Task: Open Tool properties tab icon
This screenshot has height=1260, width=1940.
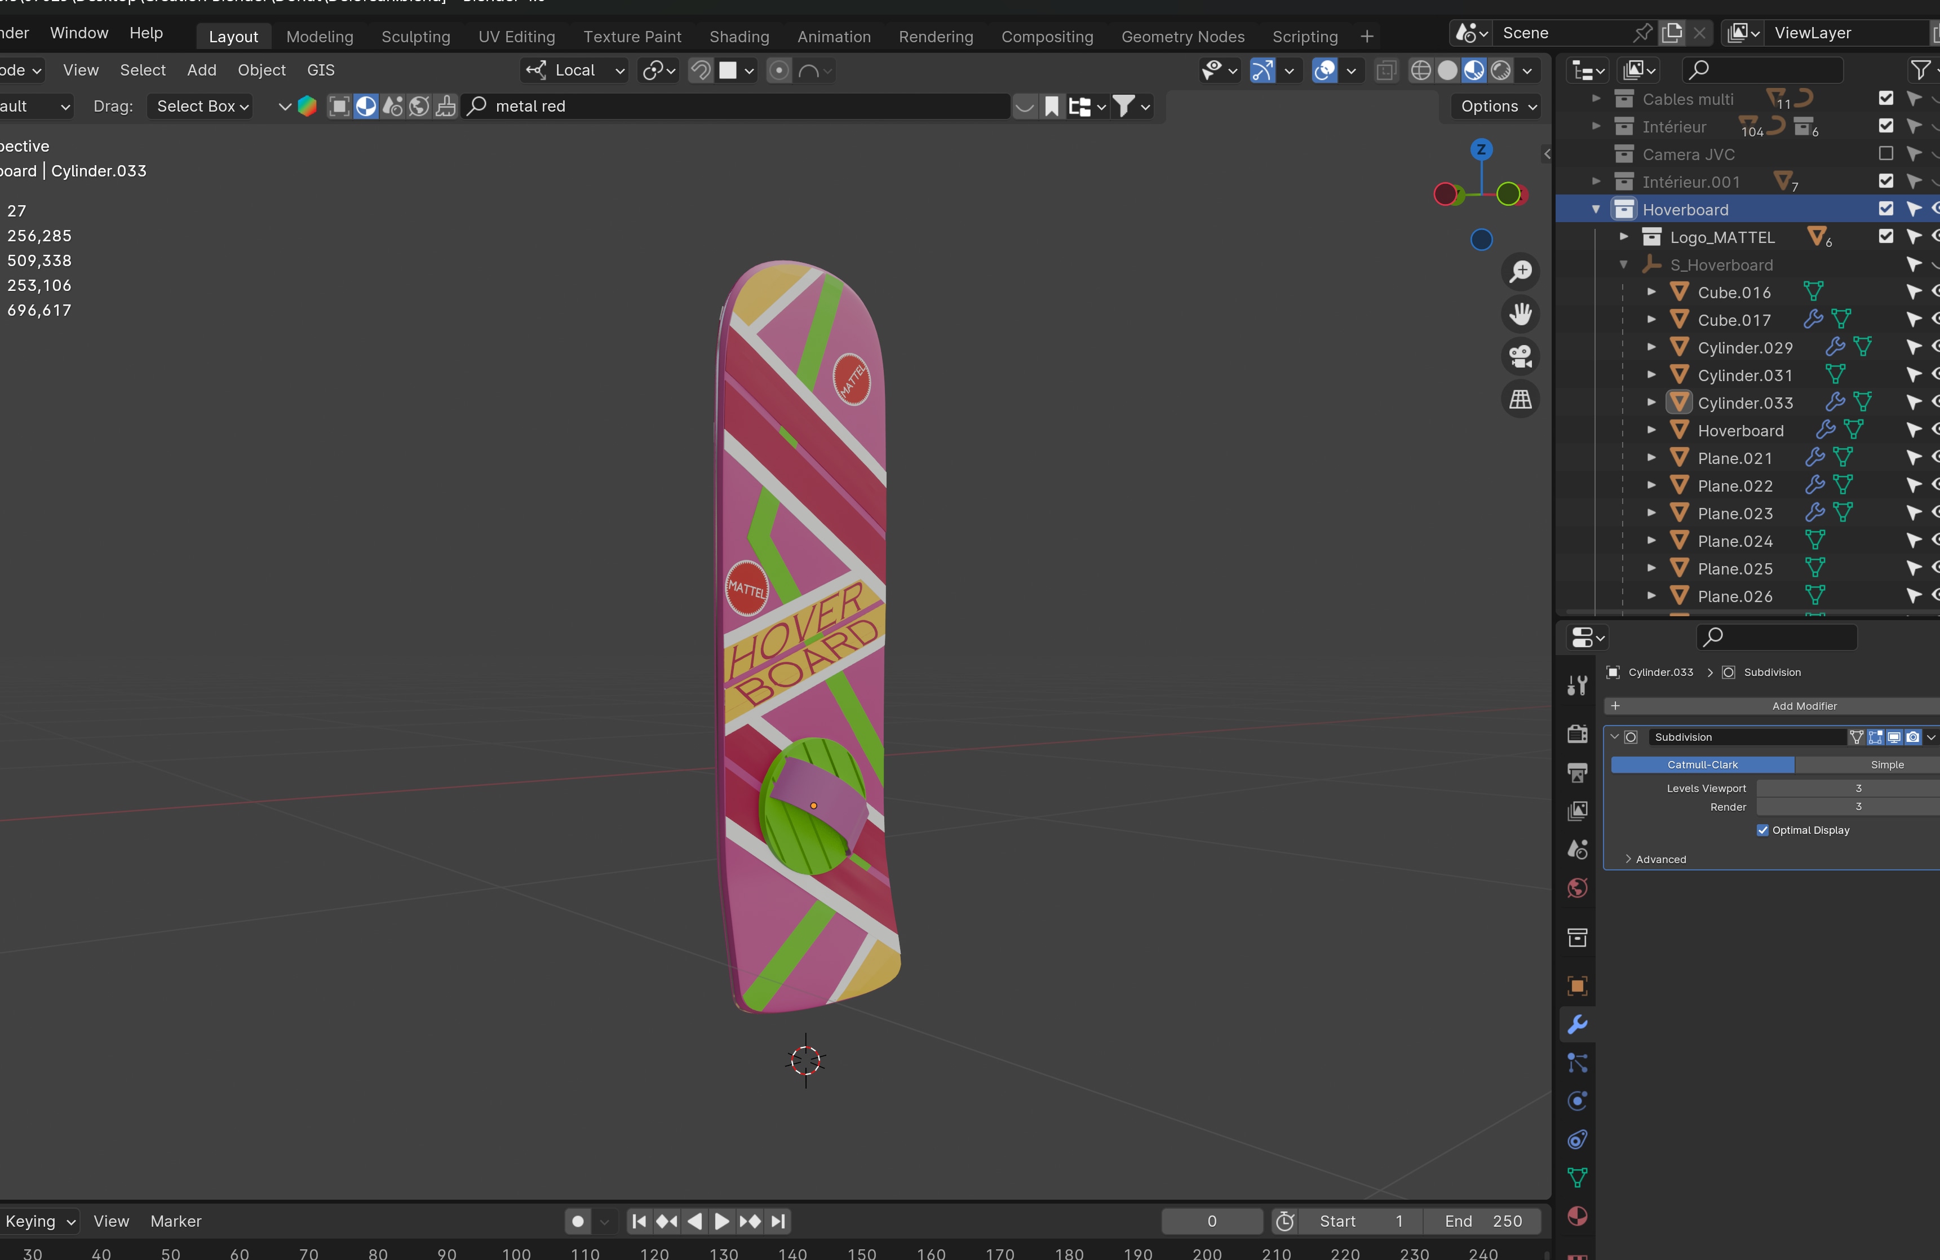Action: point(1577,686)
